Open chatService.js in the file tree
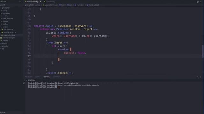The width and height of the screenshot is (204, 114). point(8,29)
